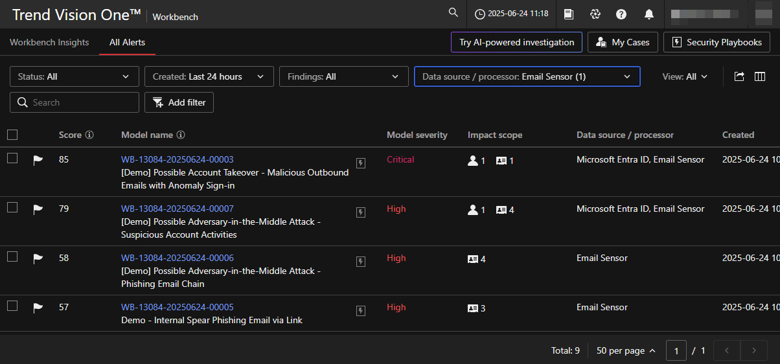Click the export alerts icon

[x=739, y=76]
